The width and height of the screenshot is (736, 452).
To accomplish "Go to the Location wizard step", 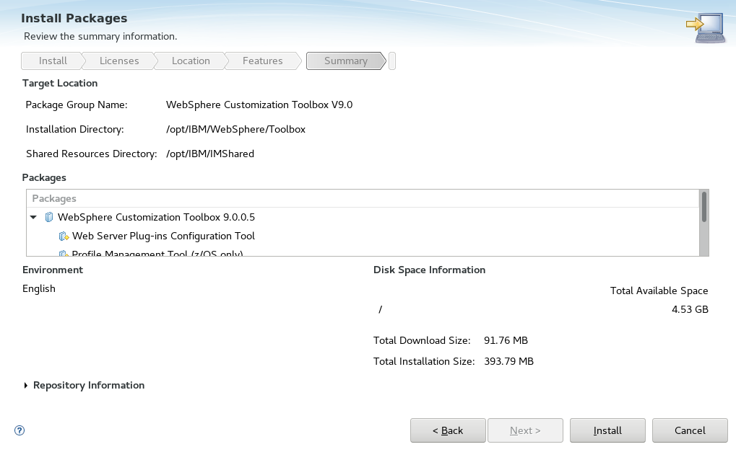I will coord(191,61).
